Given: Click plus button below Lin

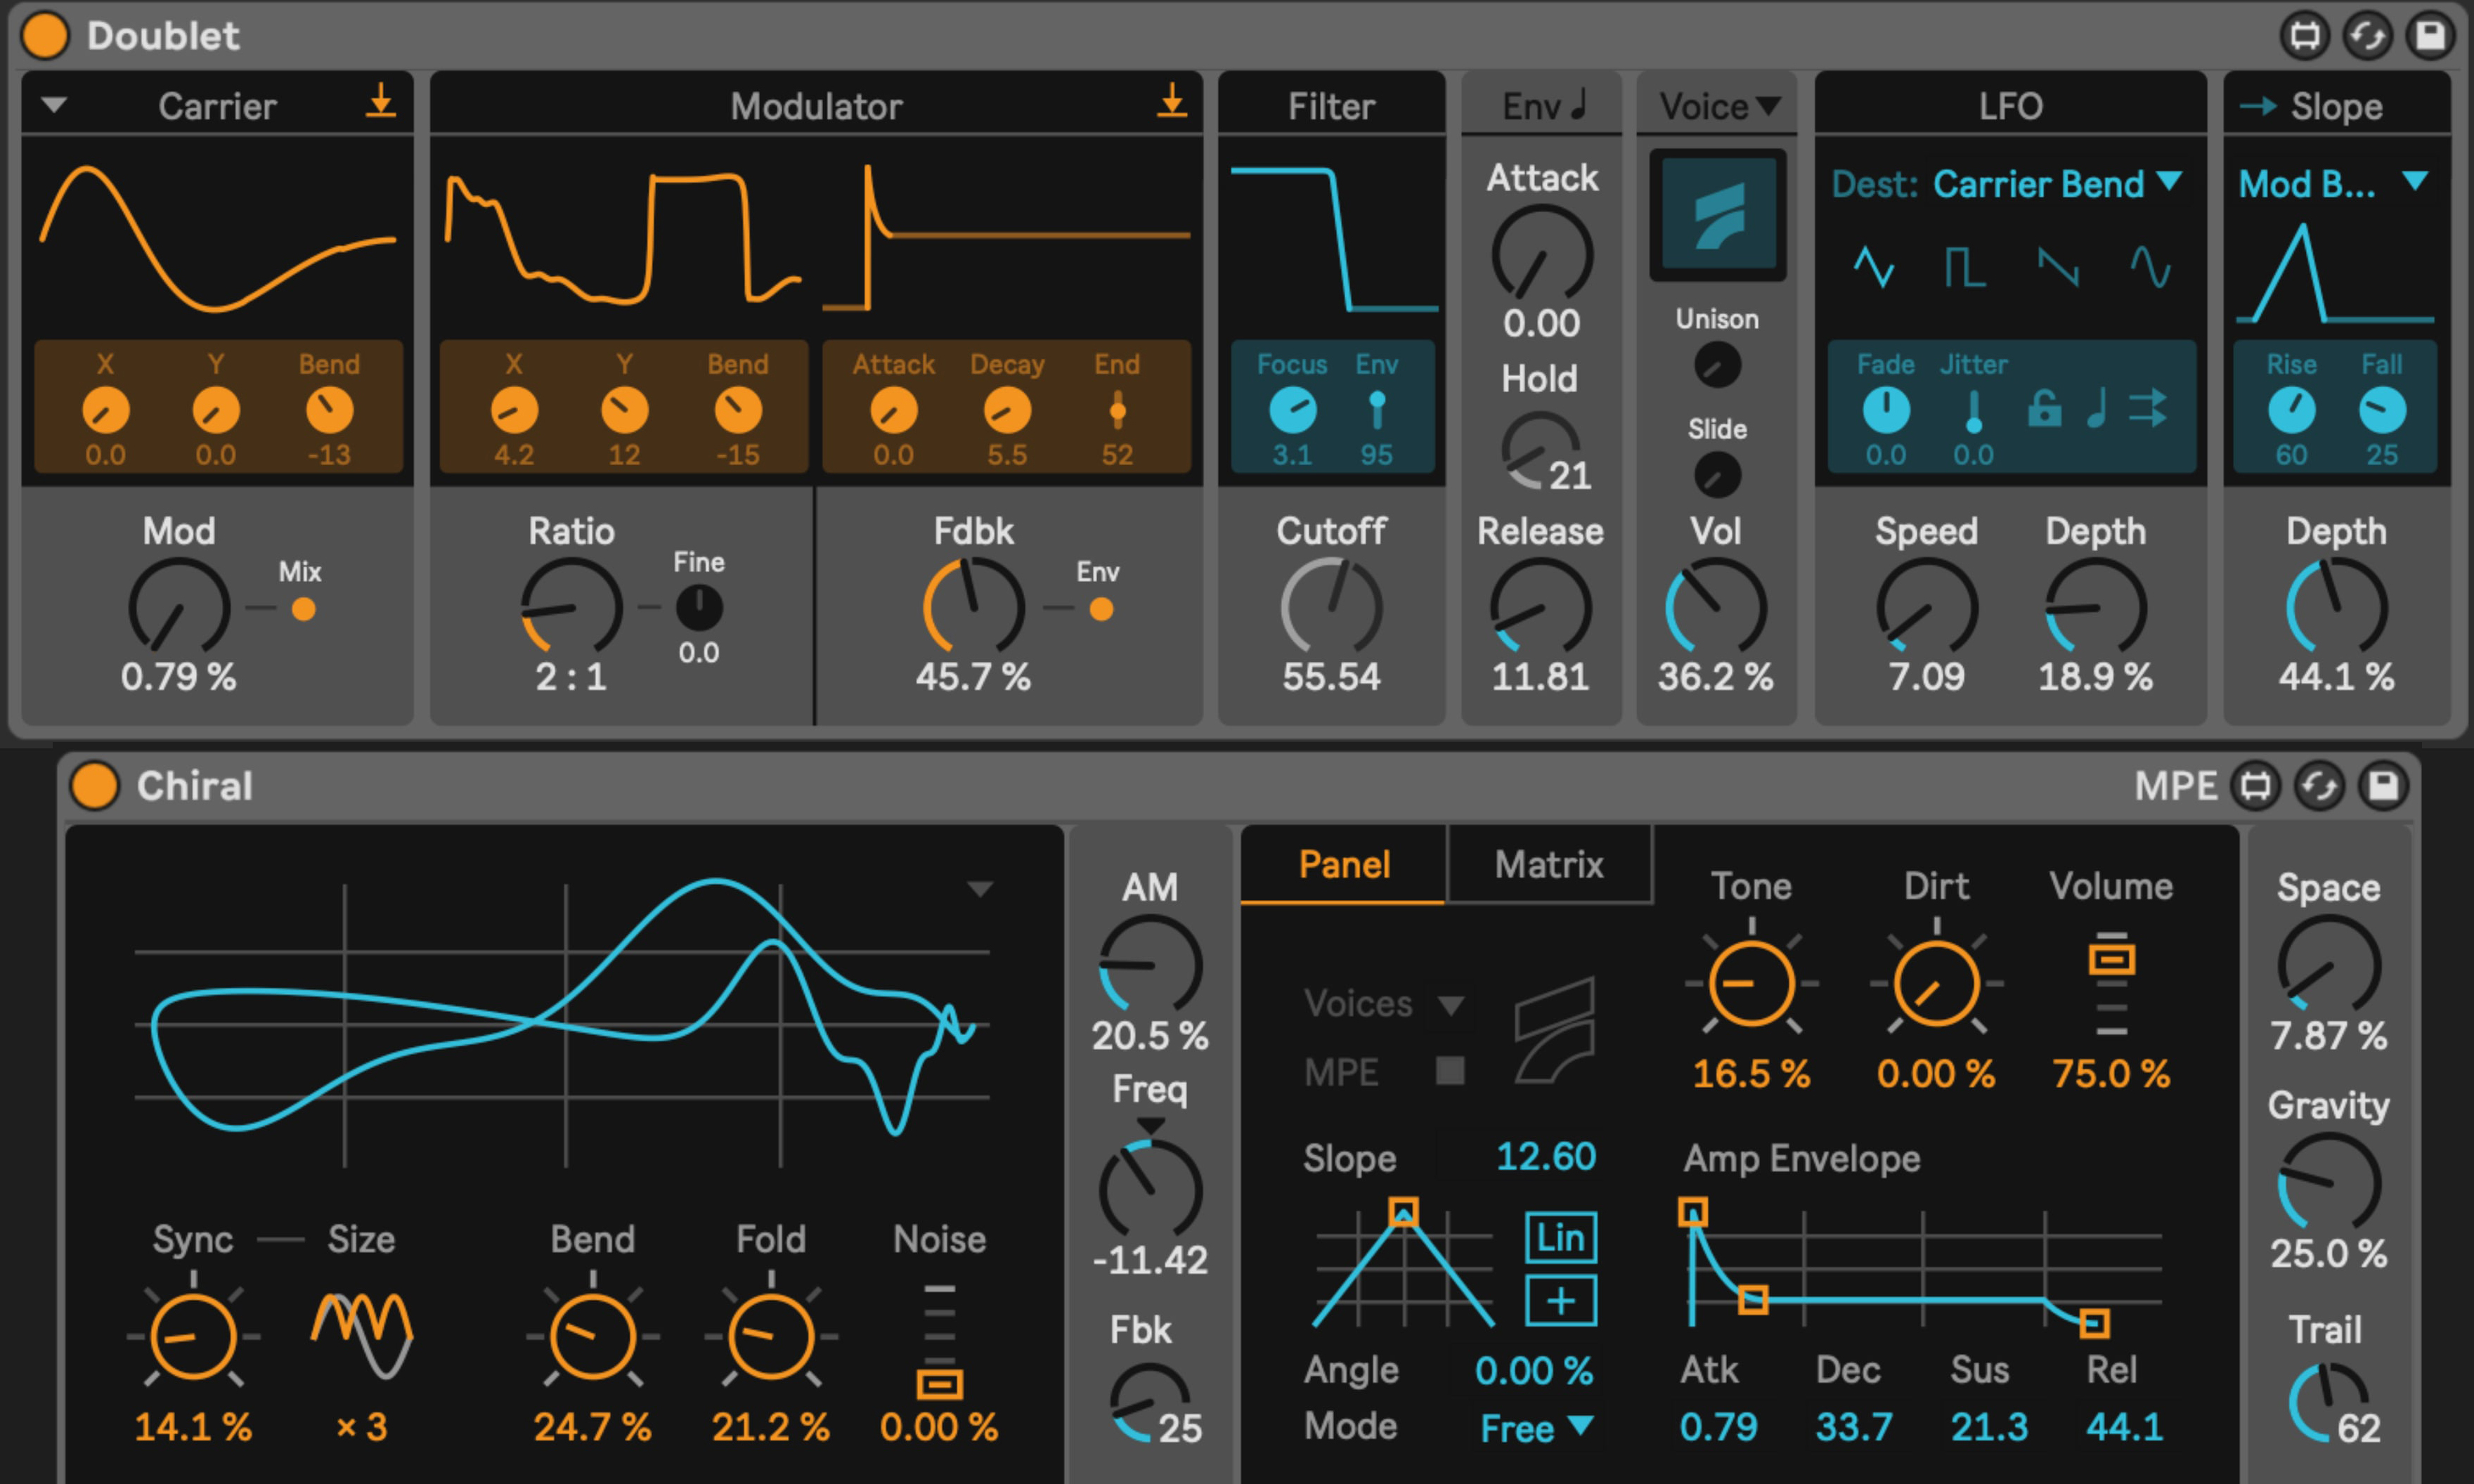Looking at the screenshot, I should (1560, 1301).
